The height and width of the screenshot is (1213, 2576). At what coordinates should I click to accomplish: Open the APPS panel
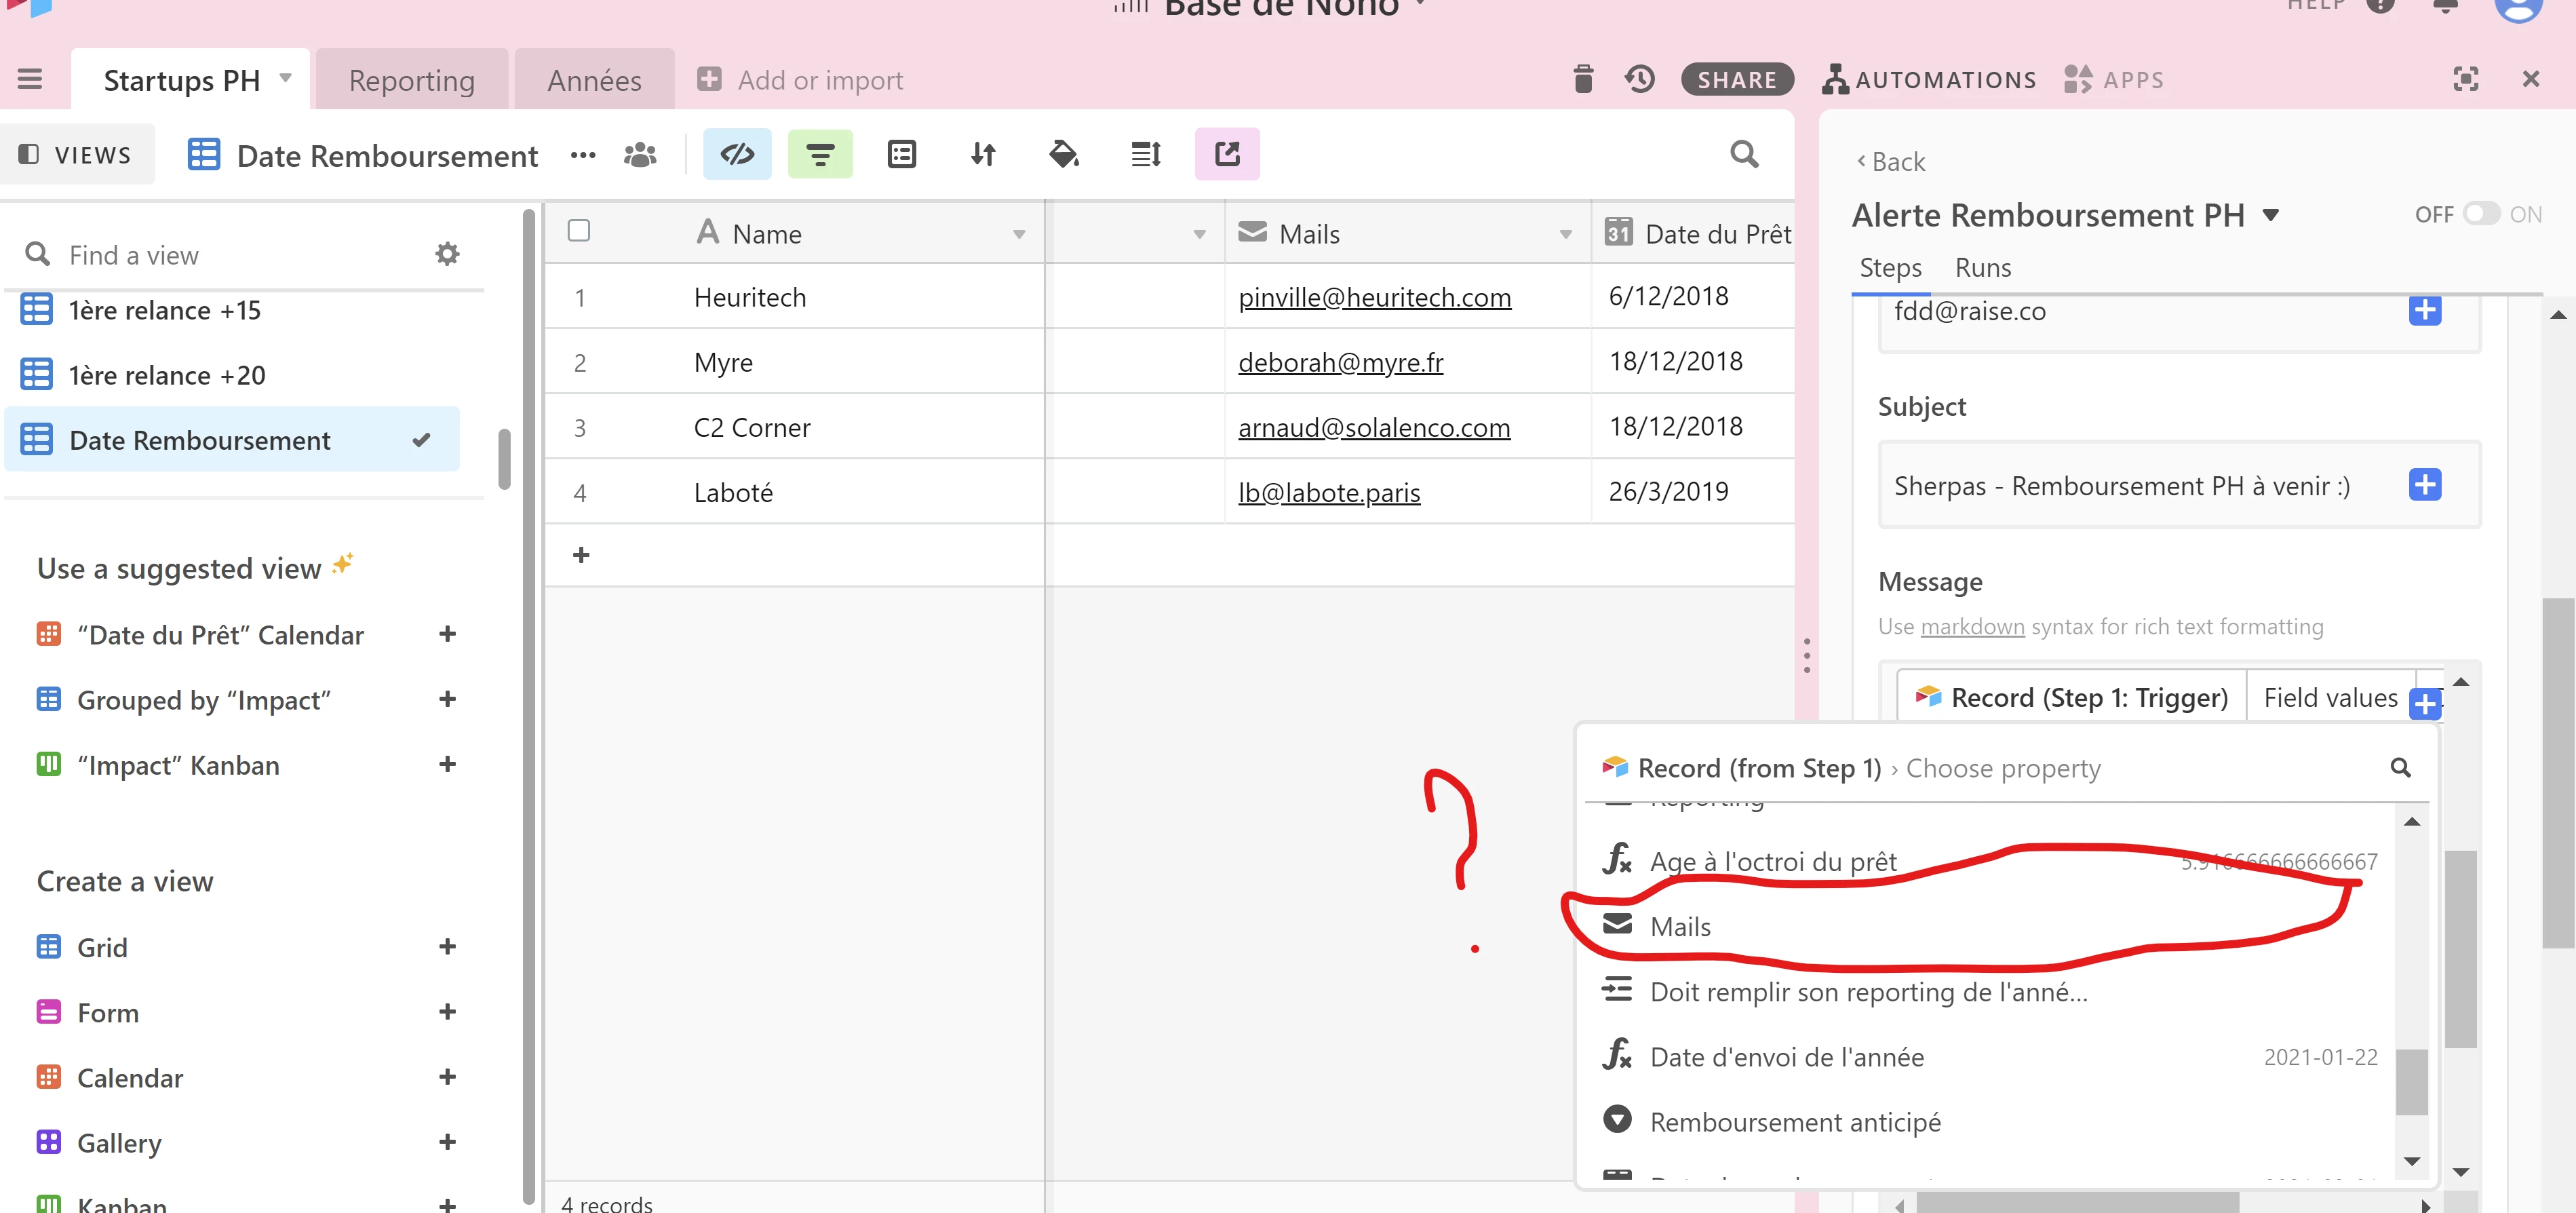tap(2114, 79)
